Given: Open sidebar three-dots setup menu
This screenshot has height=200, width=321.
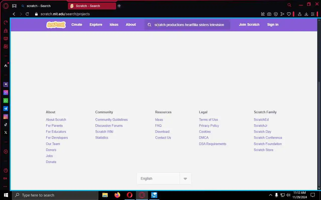Looking at the screenshot, I should (5, 186).
